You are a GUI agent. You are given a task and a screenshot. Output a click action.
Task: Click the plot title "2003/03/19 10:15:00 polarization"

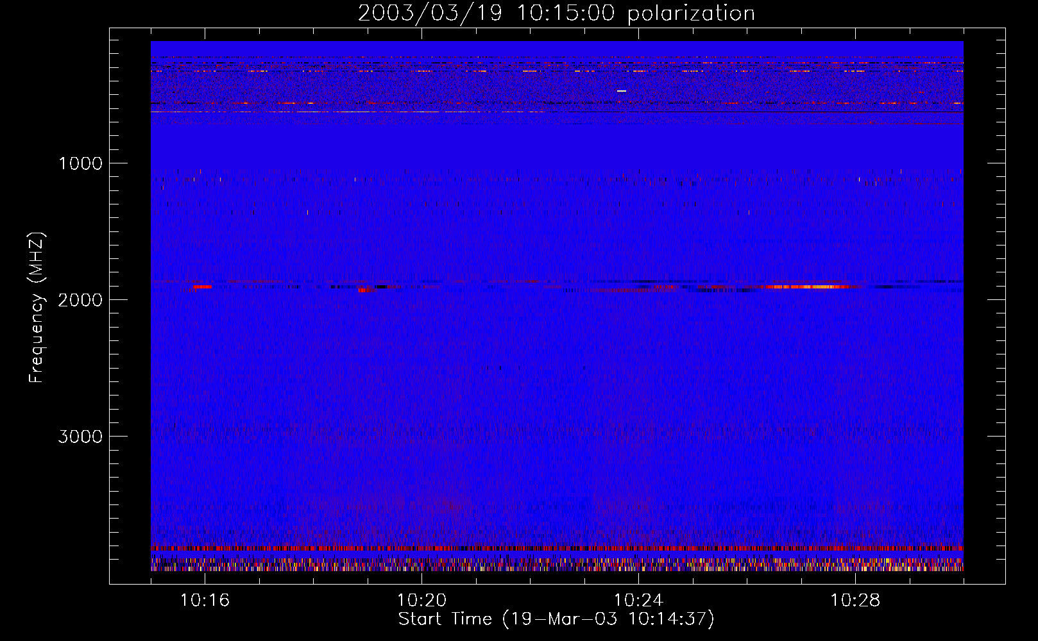tap(556, 13)
